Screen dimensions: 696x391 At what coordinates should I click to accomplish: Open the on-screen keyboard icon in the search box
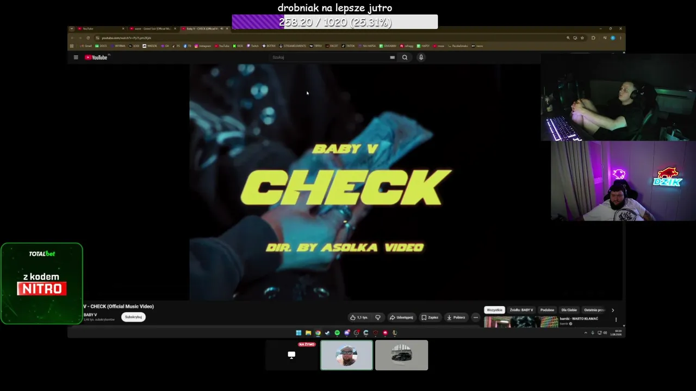pyautogui.click(x=392, y=57)
